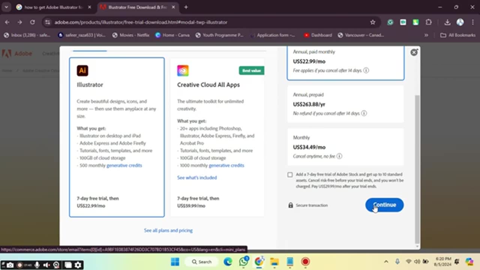Screen dimensions: 480x270
Task: View site information icon in address bar
Action: (47, 22)
